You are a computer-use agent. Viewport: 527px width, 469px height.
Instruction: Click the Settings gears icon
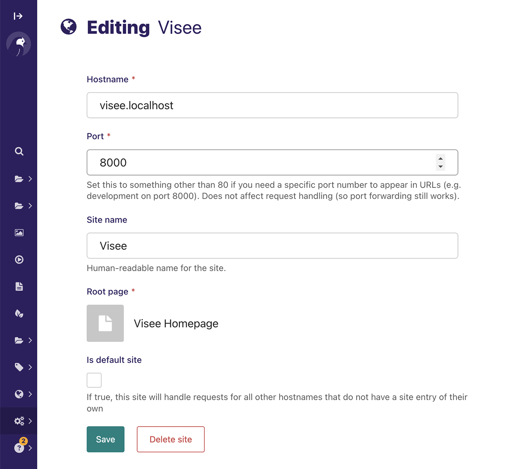coord(18,421)
